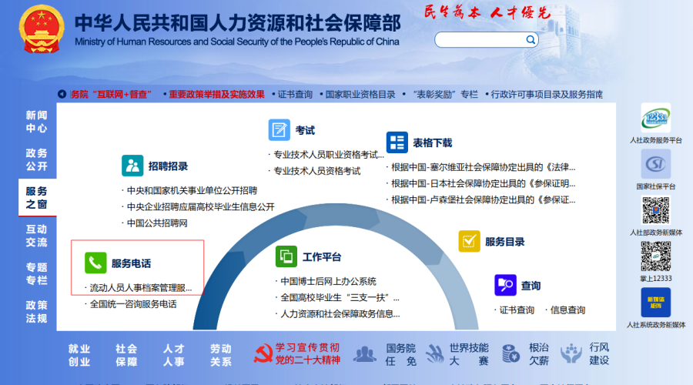
Task: Go to the 人才人事 section
Action: [x=174, y=355]
